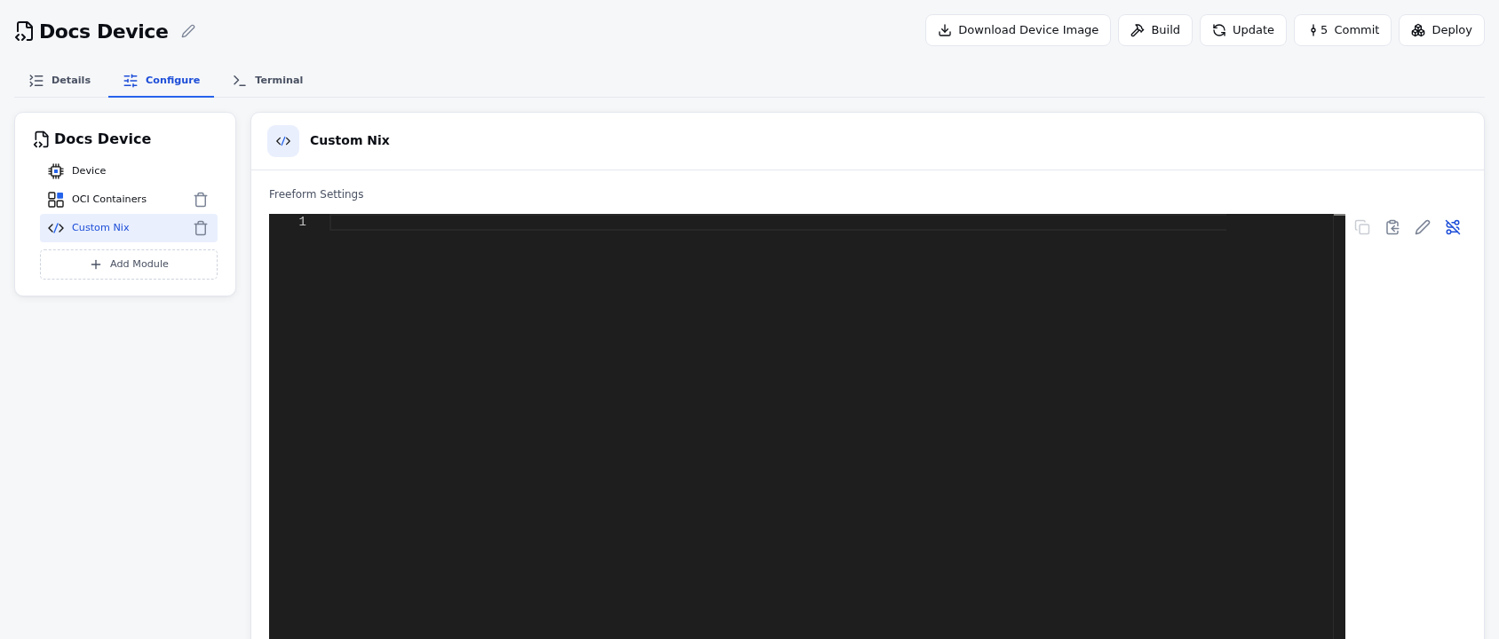Click the blue unlink icon beside editor

1453,227
